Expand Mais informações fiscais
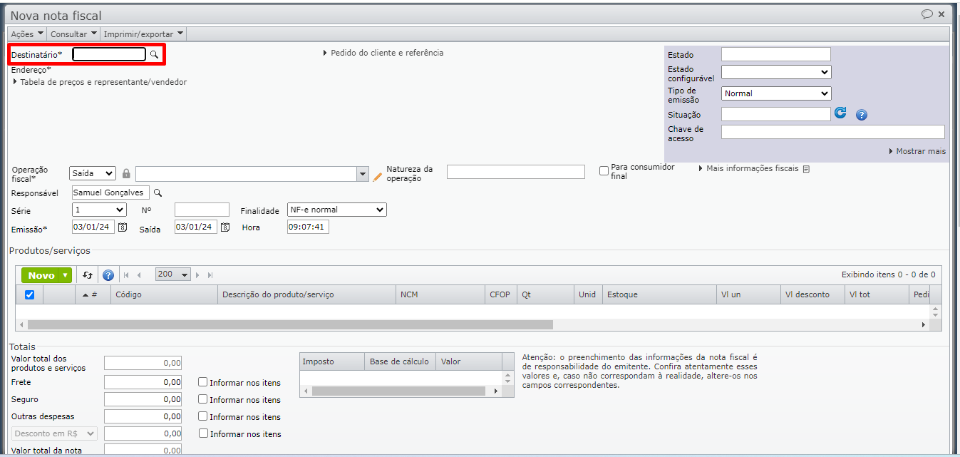The width and height of the screenshot is (960, 457). coord(749,169)
